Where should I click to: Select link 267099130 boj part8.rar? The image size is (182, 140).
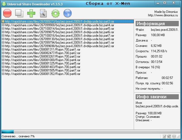[x=60, y=39]
